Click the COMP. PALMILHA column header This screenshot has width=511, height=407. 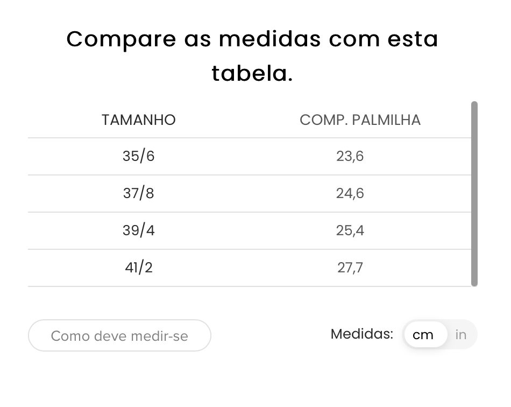point(360,120)
